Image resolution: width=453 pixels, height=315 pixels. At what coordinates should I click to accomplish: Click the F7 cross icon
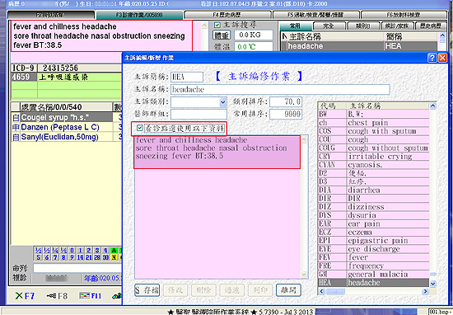(19, 295)
